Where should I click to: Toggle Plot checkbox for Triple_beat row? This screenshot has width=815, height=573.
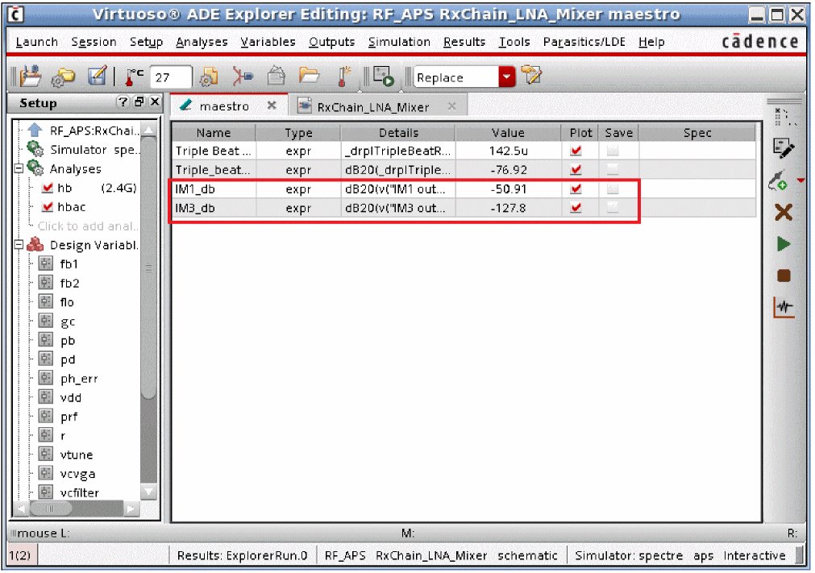(576, 169)
